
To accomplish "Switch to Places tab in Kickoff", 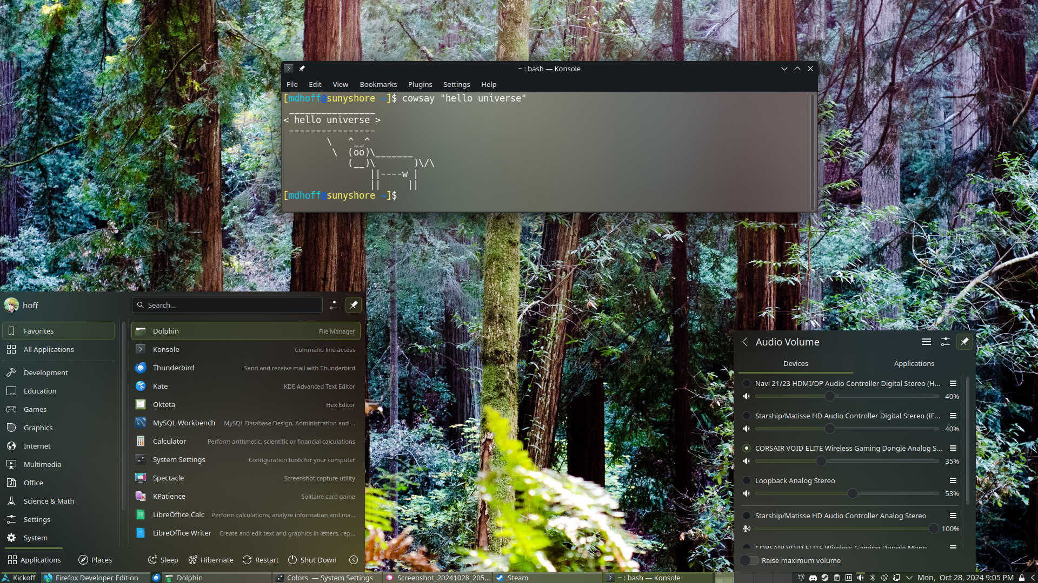I will (95, 560).
